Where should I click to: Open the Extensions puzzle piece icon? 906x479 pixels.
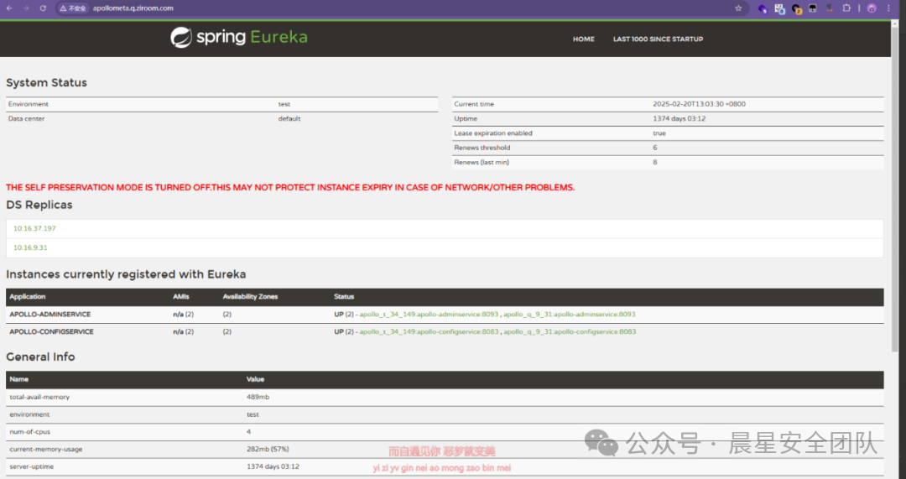(847, 8)
